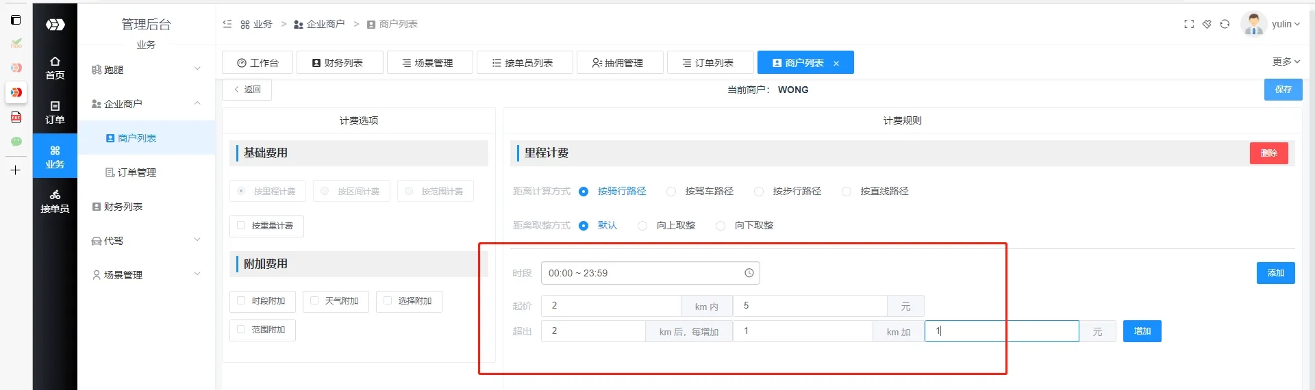Enable the 按重量计费 checkbox
Screen dimensions: 1315x390
[x=241, y=225]
